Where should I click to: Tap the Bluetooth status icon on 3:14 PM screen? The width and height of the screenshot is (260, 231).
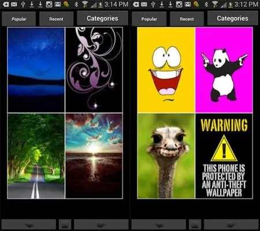tap(76, 4)
